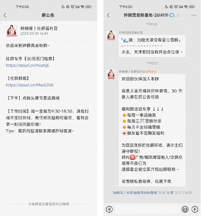Tap the avatar beside the 欢迎新伙伴 welcome message
The width and height of the screenshot is (201, 216).
pyautogui.click(x=111, y=75)
